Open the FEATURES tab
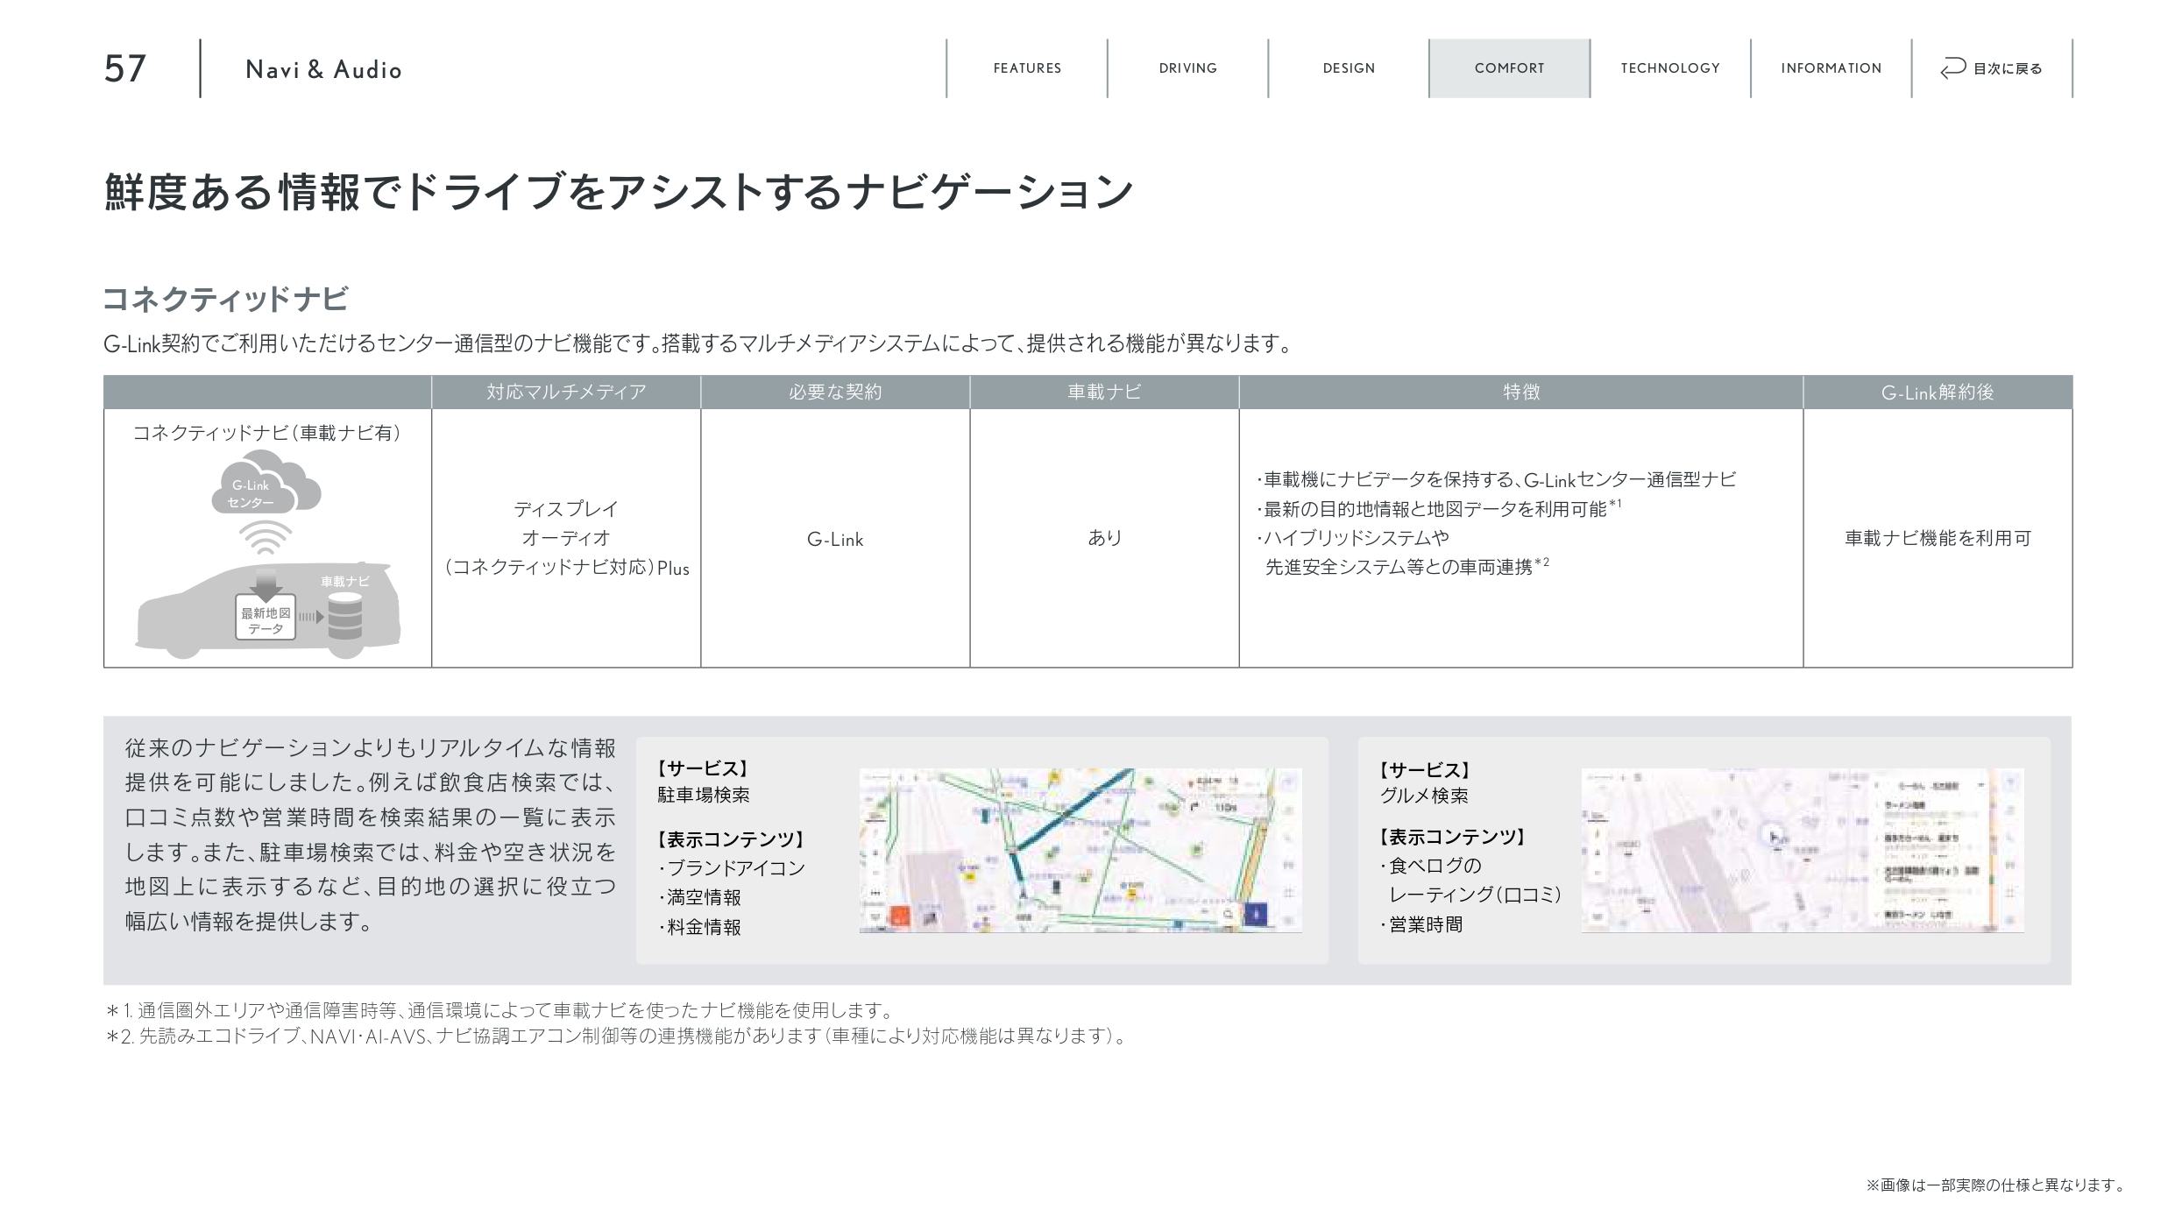Viewport: 2175px width, 1224px height. [x=1026, y=68]
